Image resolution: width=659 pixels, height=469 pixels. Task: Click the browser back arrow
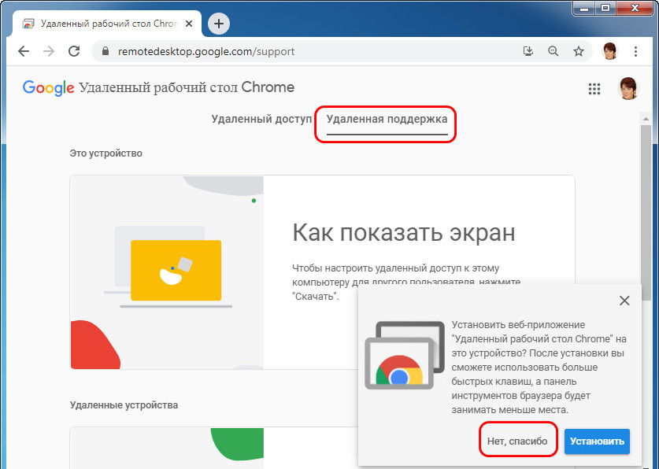pos(24,51)
